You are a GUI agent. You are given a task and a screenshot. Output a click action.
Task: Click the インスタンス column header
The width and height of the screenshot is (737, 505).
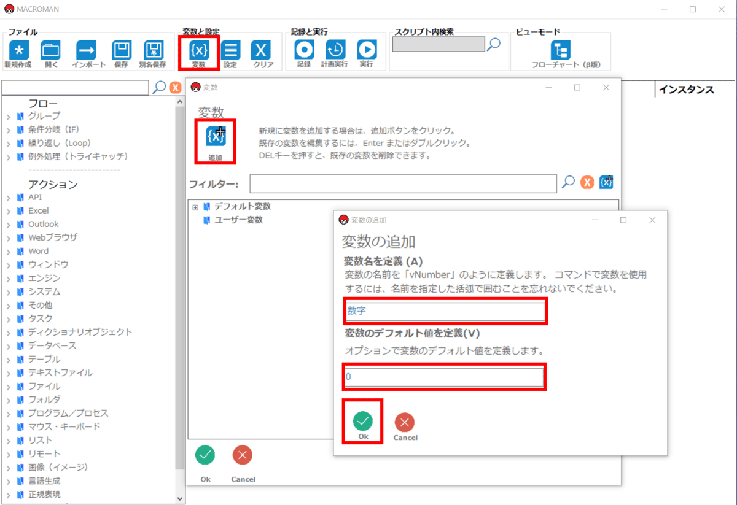pyautogui.click(x=687, y=90)
